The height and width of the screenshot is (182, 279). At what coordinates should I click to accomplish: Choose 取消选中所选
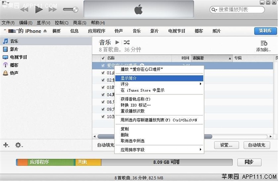pos(159,141)
